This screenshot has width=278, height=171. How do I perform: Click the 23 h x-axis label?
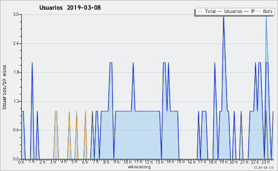(266, 162)
